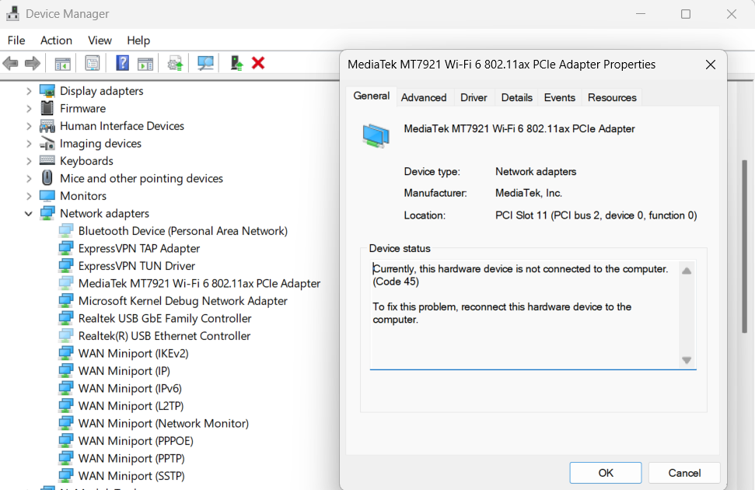The width and height of the screenshot is (755, 490).
Task: Click Scan for hardware changes icon
Action: point(205,63)
